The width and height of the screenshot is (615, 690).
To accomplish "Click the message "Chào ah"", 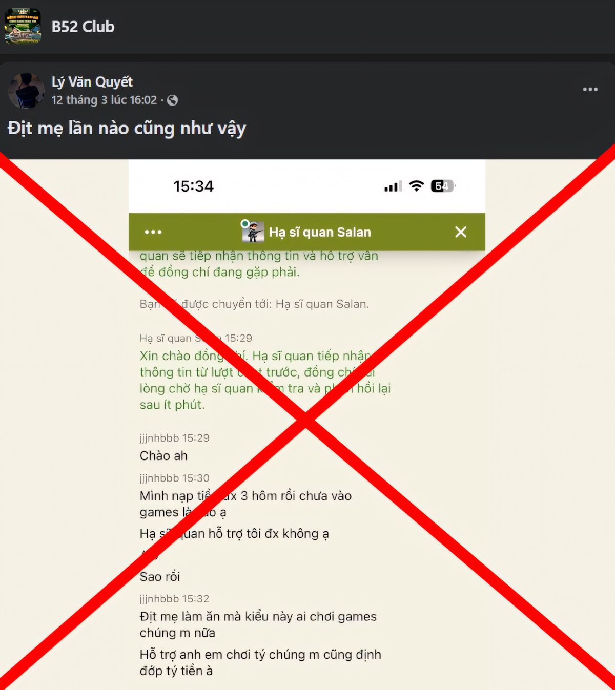I will pos(164,455).
